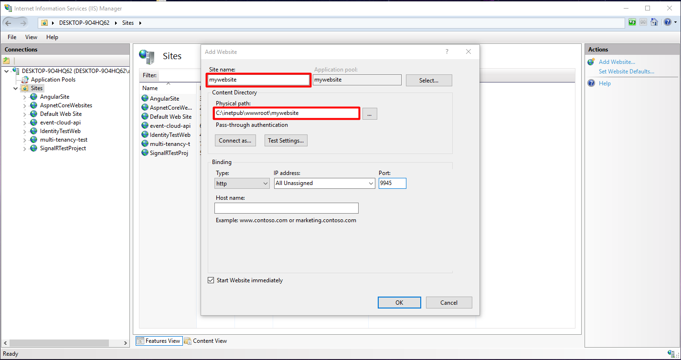The image size is (681, 360).
Task: Open the View menu
Action: click(31, 37)
